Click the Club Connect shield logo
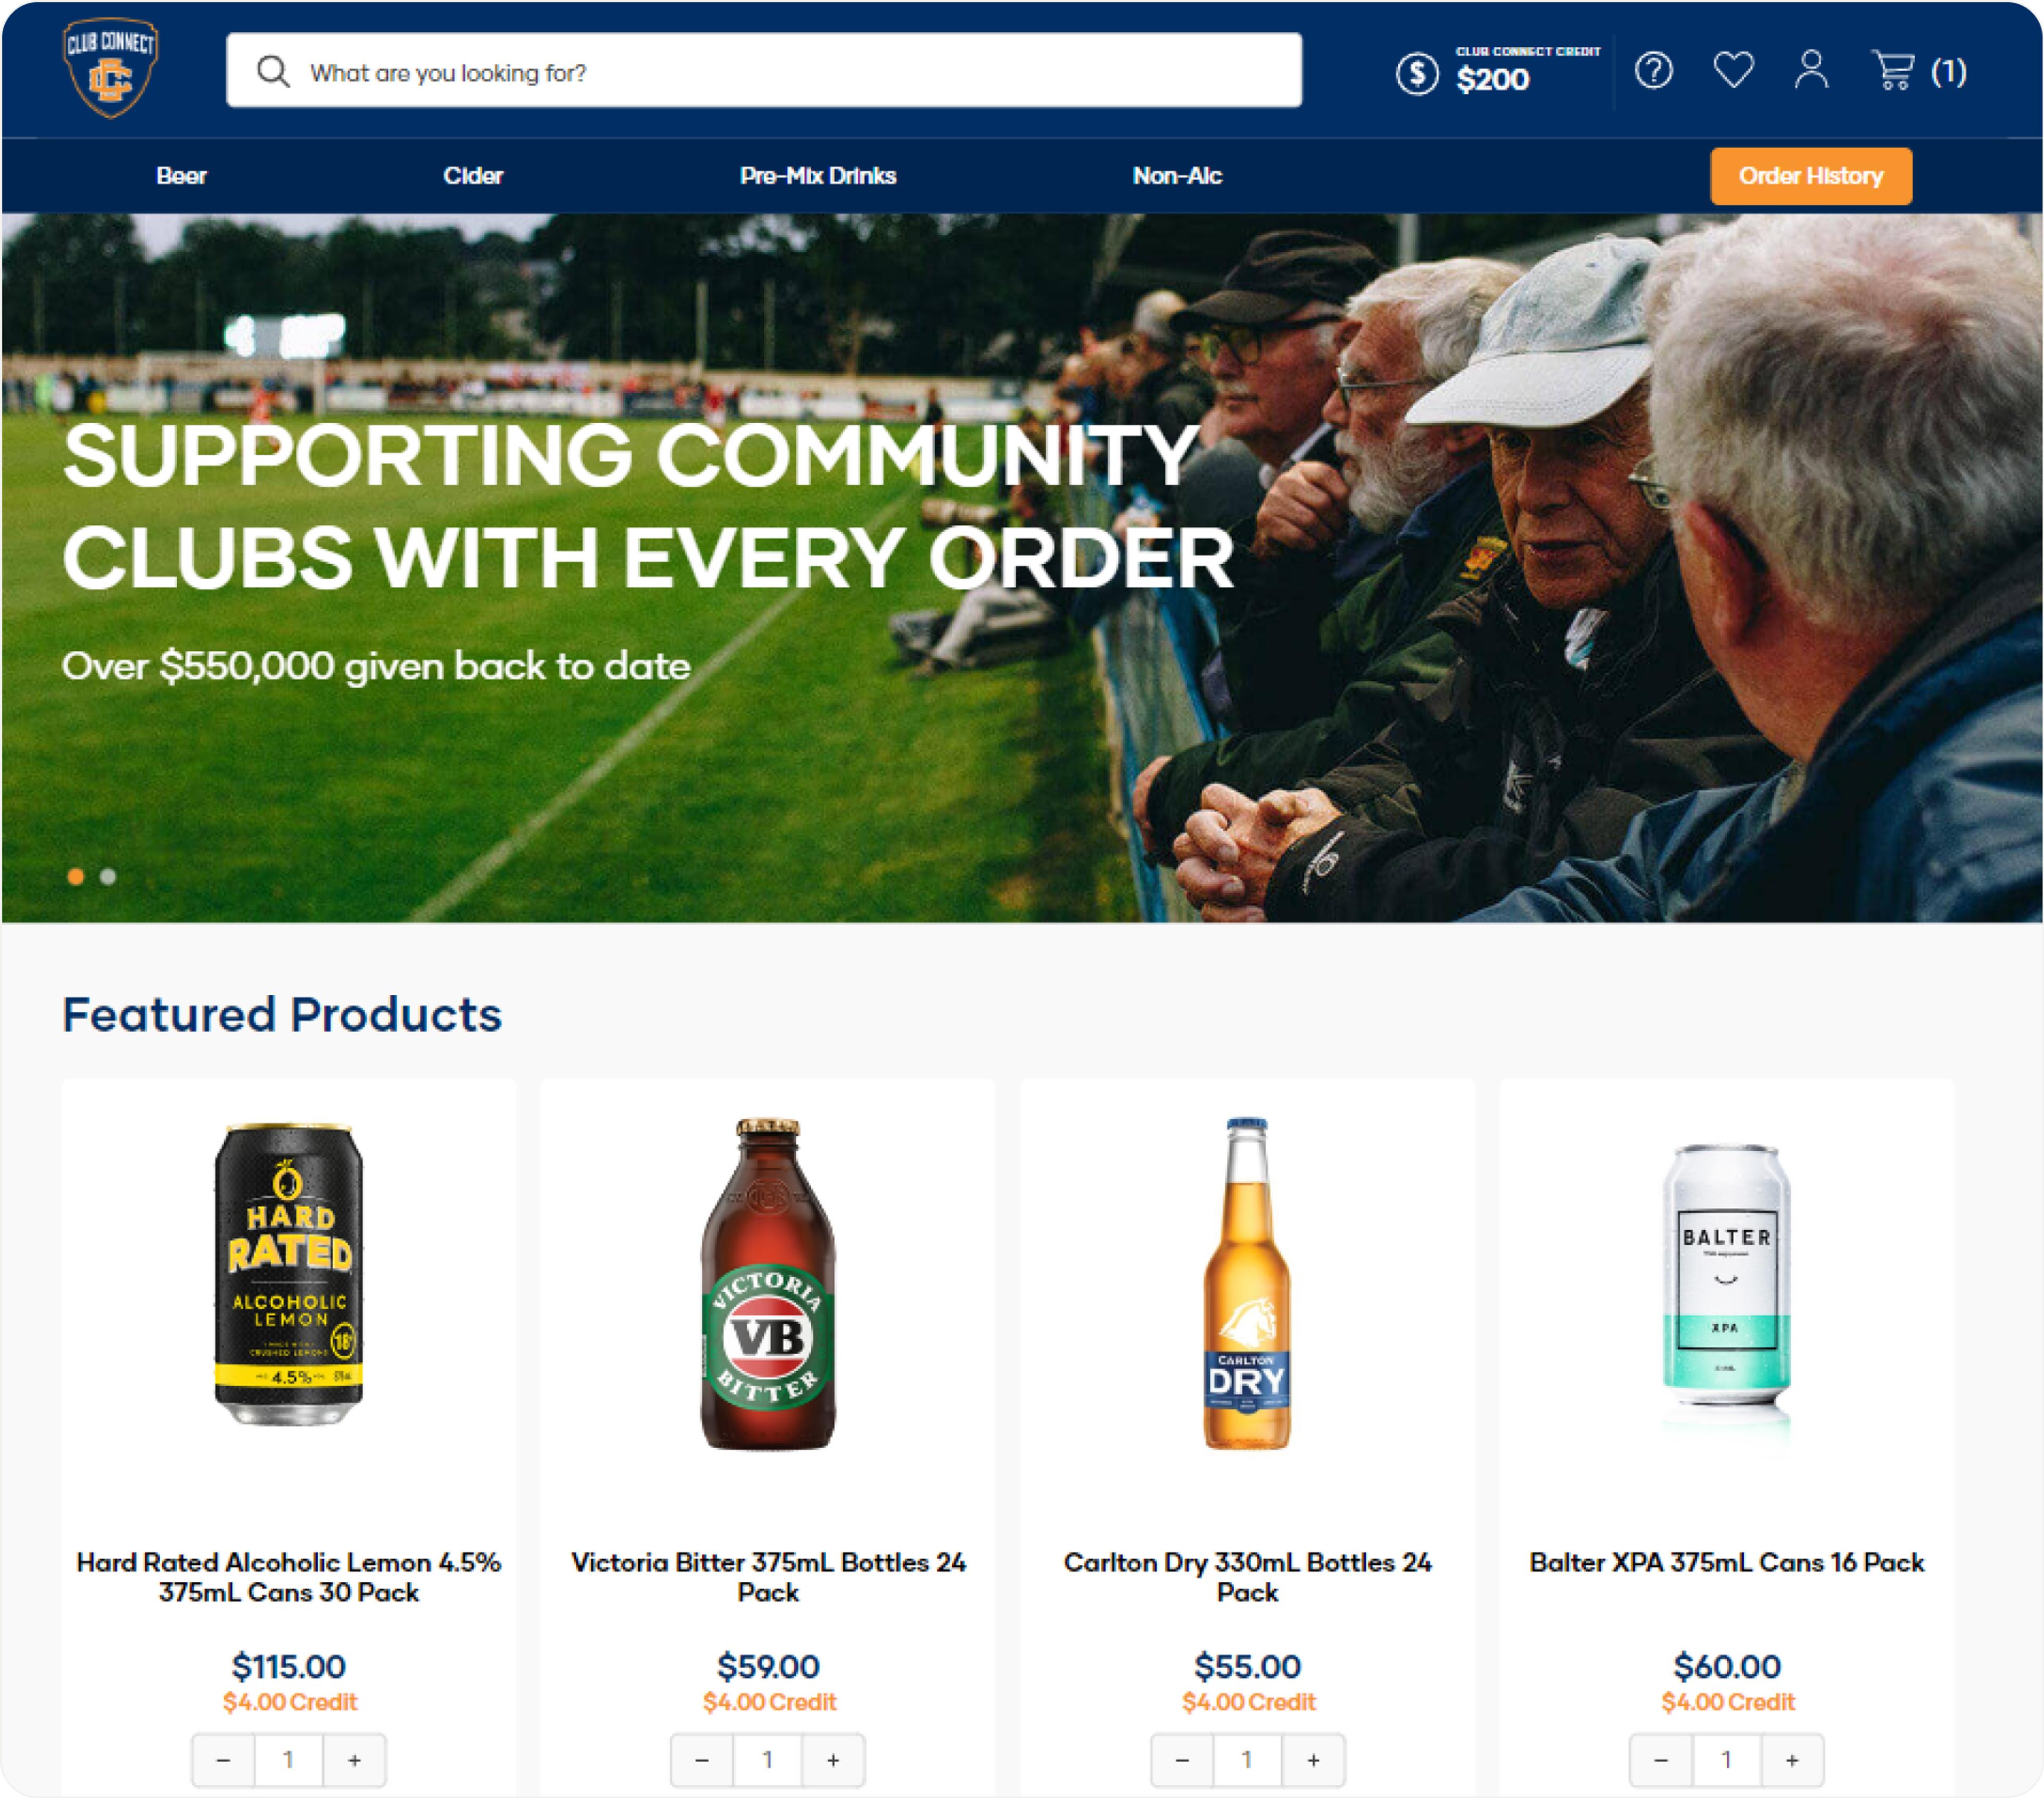 (x=110, y=68)
